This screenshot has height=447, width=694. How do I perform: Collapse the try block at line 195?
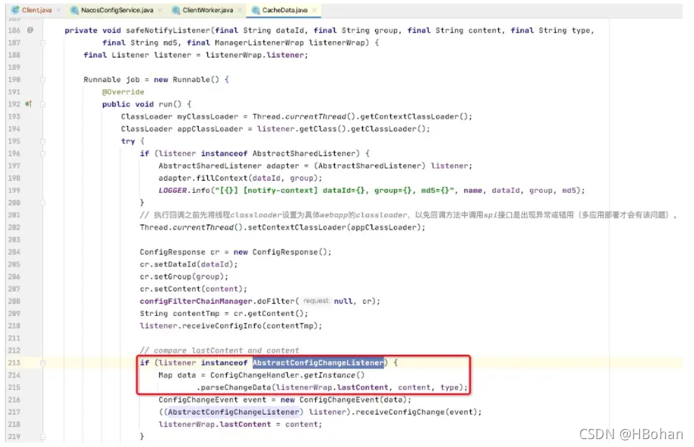(43, 141)
